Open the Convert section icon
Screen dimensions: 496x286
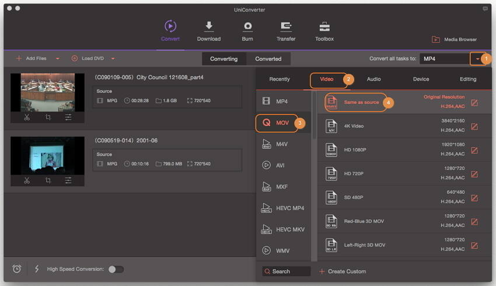[x=170, y=26]
